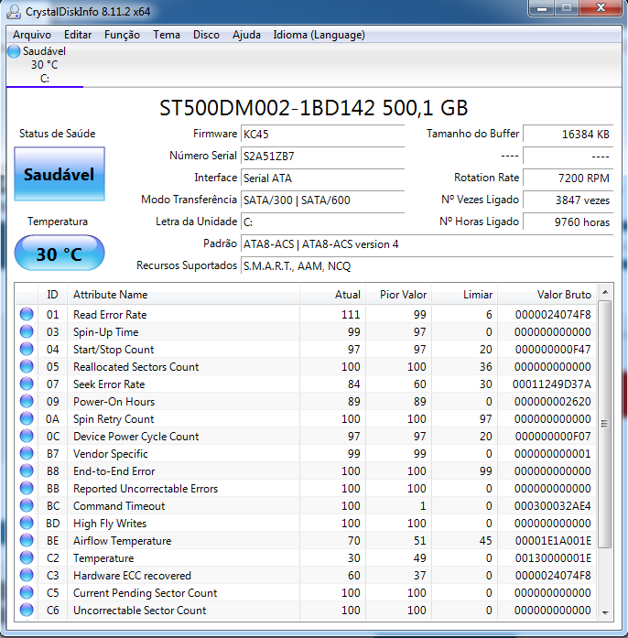
Task: Click the serial number field S2A51ZB7
Action: point(323,156)
